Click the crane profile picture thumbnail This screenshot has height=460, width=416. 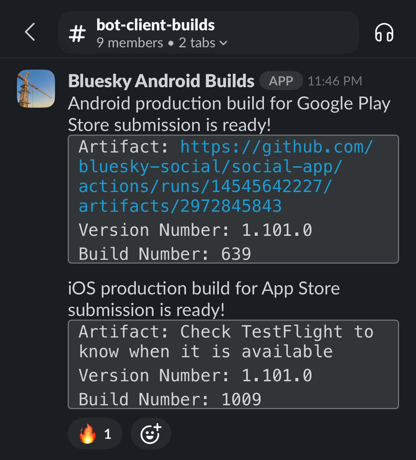(36, 88)
